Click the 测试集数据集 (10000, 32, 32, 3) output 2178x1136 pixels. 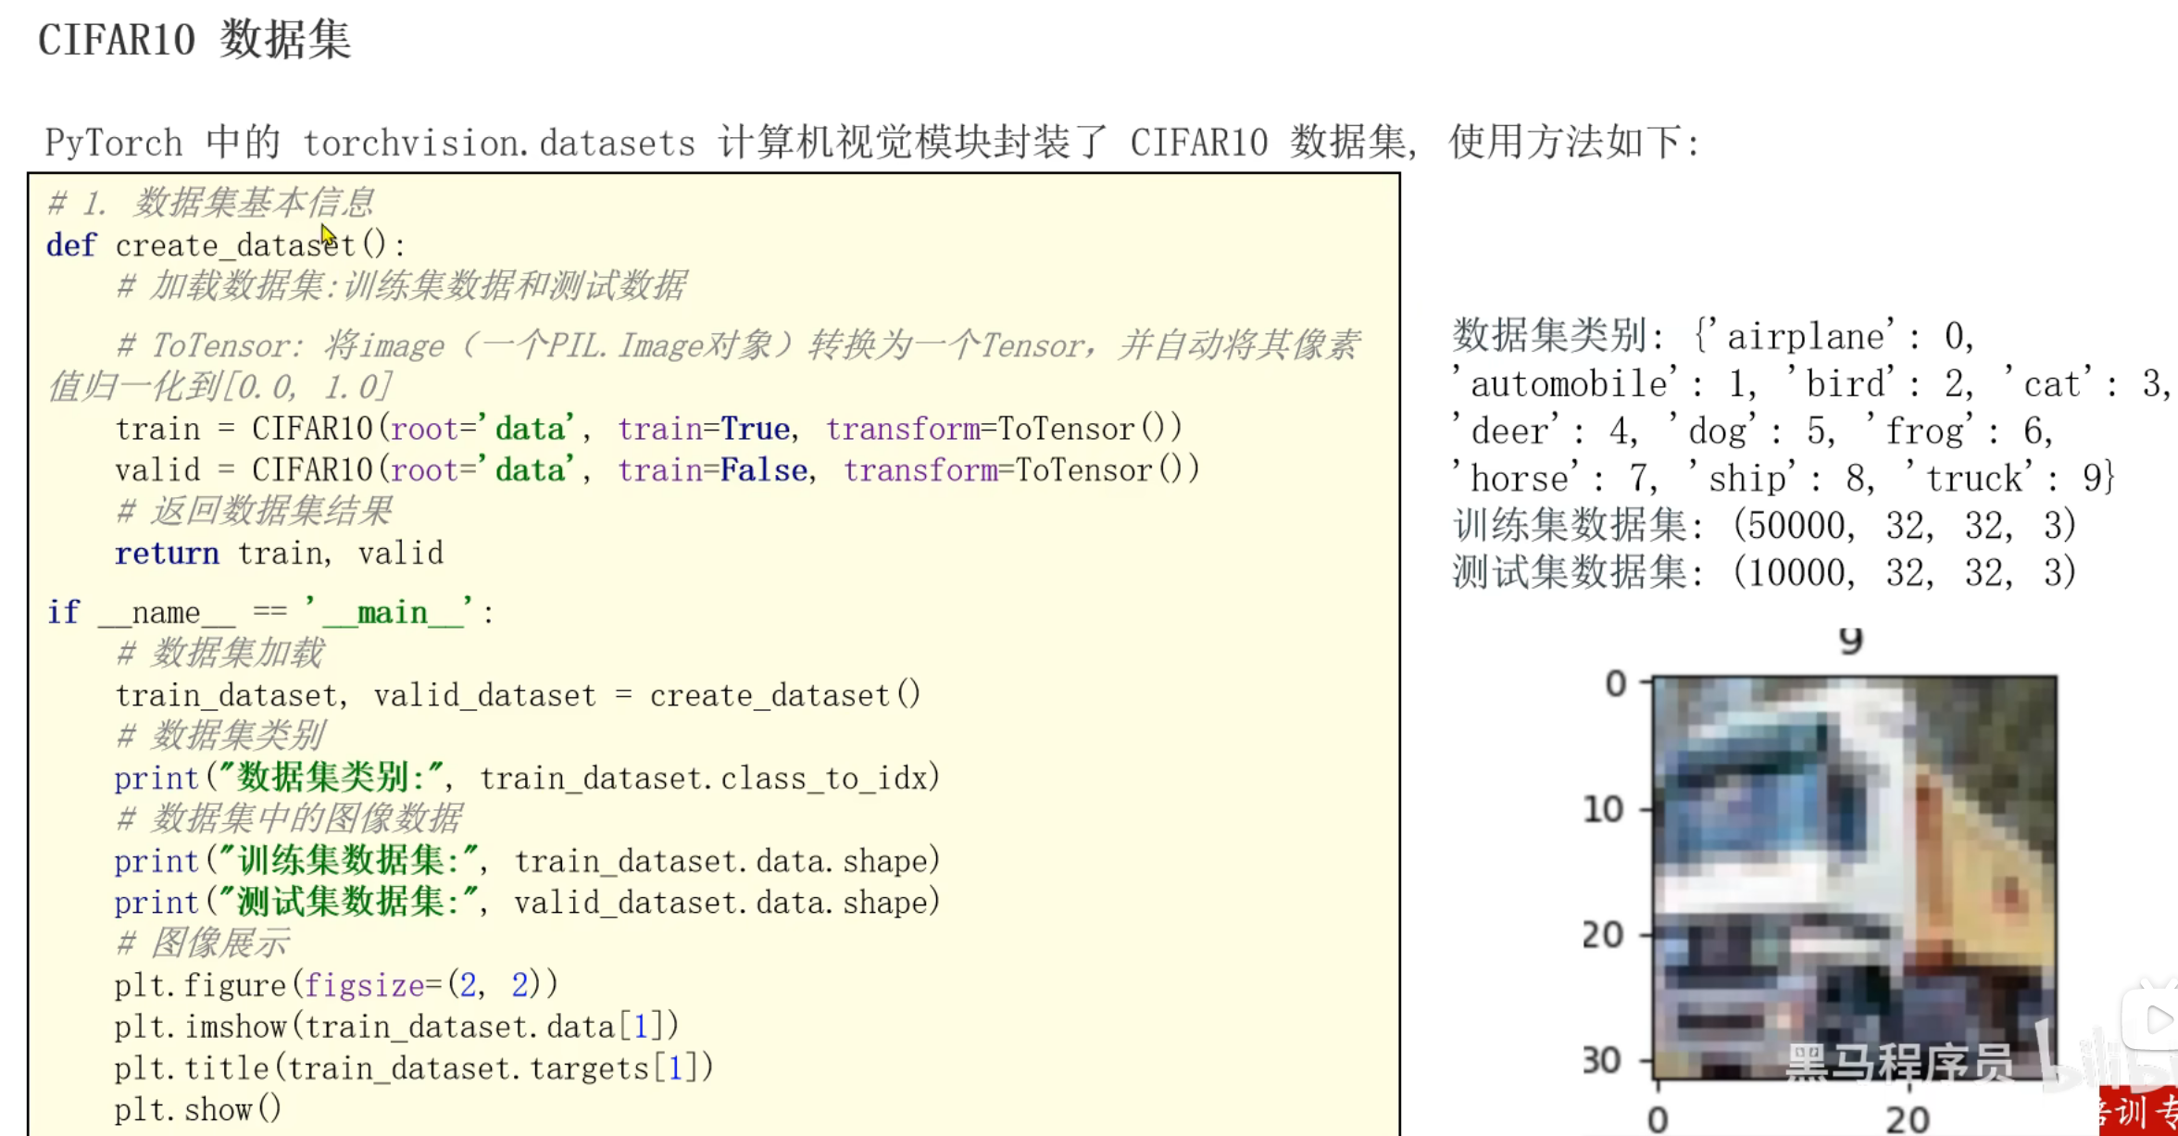[1764, 573]
